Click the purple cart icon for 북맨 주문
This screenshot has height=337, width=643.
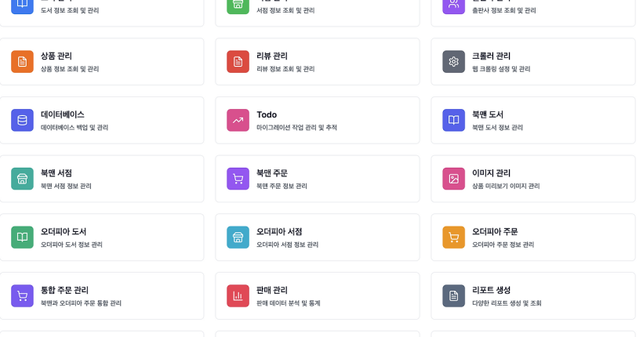tap(238, 179)
